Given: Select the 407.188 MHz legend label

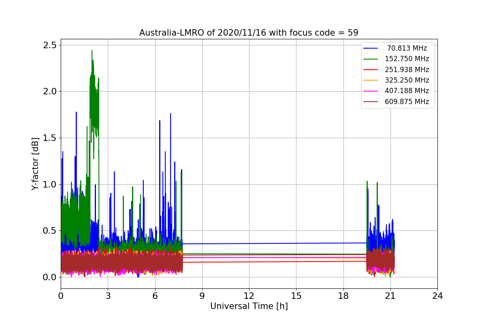Looking at the screenshot, I should (407, 91).
